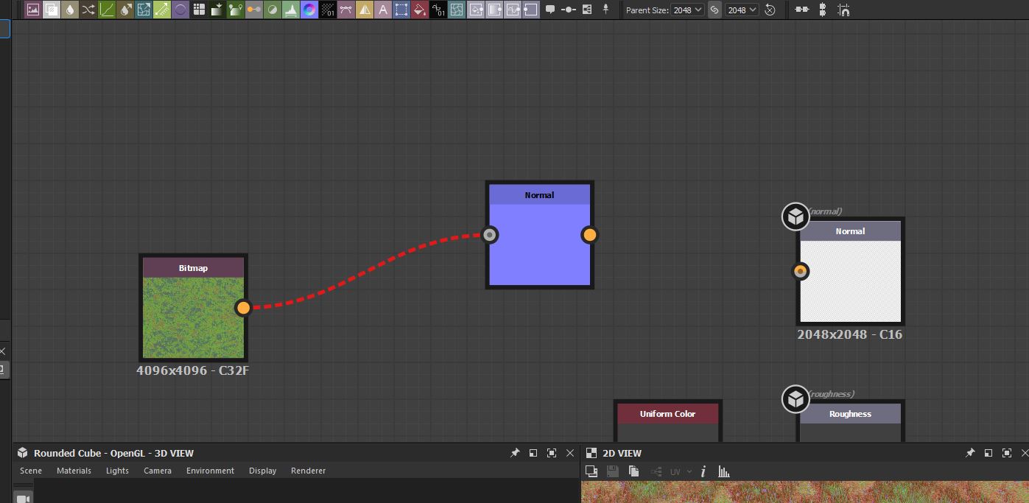This screenshot has width=1029, height=503.
Task: Save the 2D view image with the floppy icon
Action: [612, 471]
